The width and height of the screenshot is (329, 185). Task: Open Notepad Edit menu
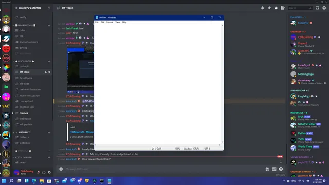tap(102, 22)
